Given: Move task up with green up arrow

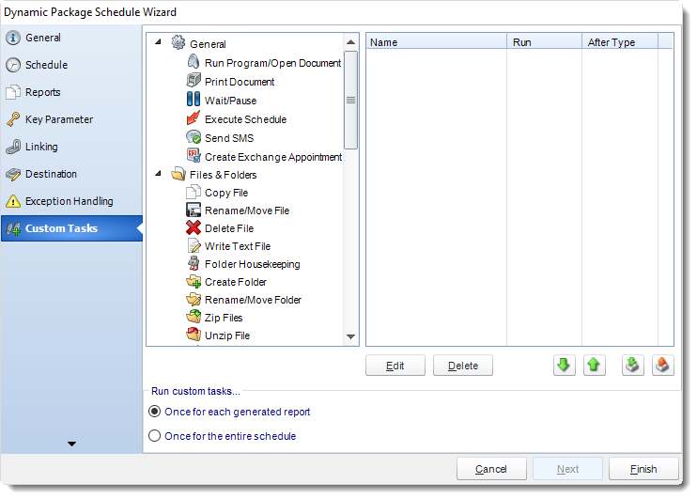Looking at the screenshot, I should point(594,366).
